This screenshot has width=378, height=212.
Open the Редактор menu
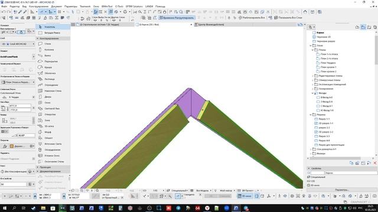(15, 6)
